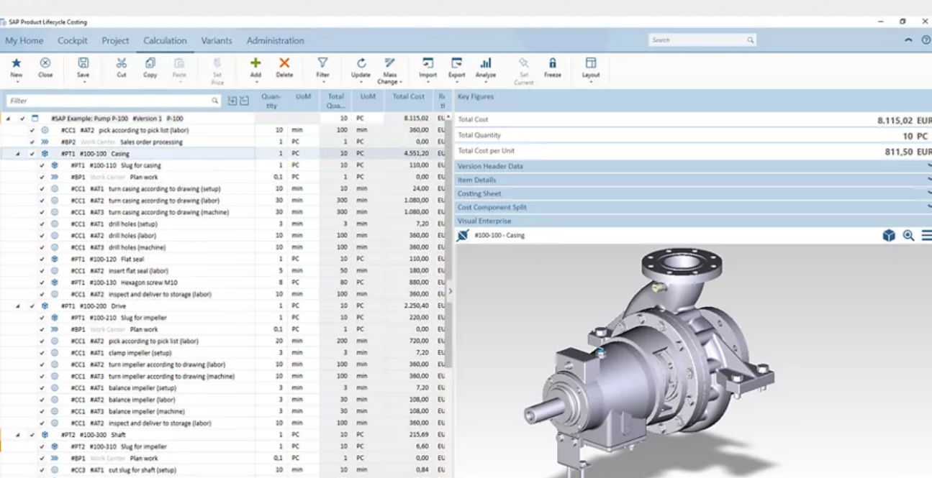Viewport: 932px width, 478px height.
Task: Open the Variants menu tab
Action: click(217, 41)
